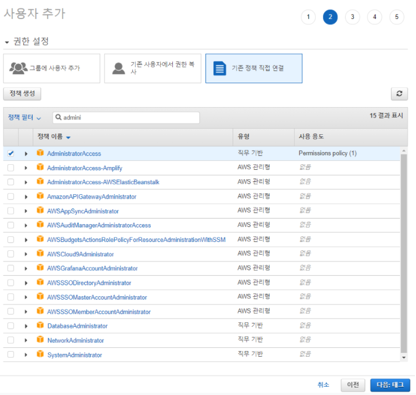Select the 기존 사용자에서 권한 복사 option

(153, 69)
